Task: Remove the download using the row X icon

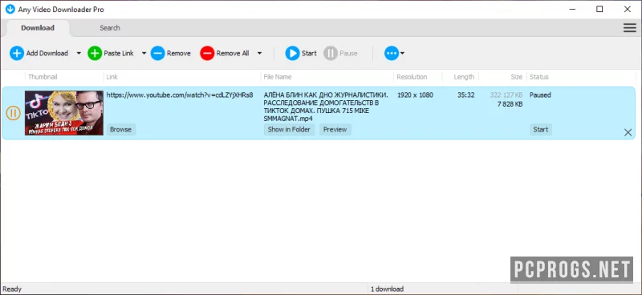Action: (x=628, y=132)
